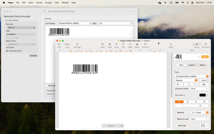Enable the Drop Cap checkbox
This screenshot has height=134, width=214.
pos(176,126)
